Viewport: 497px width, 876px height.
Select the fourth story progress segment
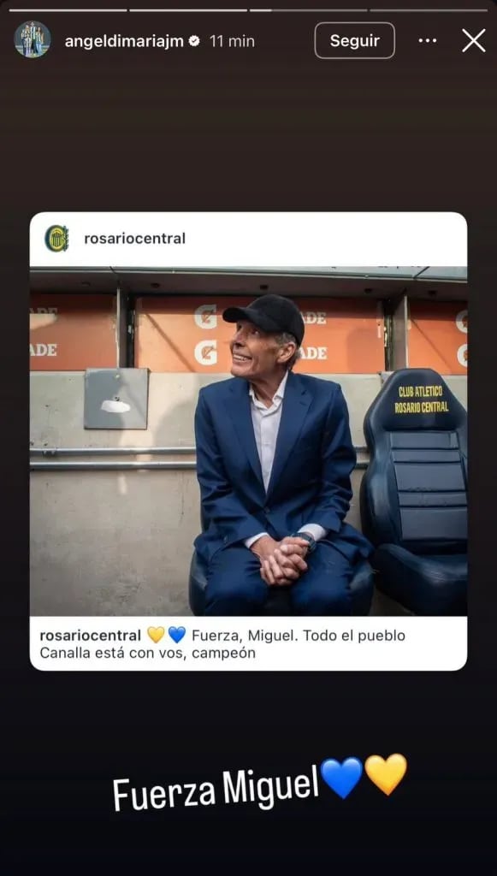click(429, 10)
